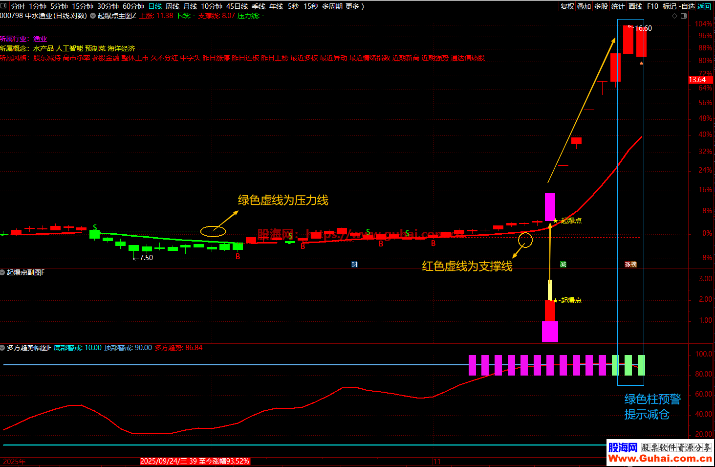Expand the 起爆点副图F indicator menu
The height and width of the screenshot is (467, 715).
click(x=3, y=272)
